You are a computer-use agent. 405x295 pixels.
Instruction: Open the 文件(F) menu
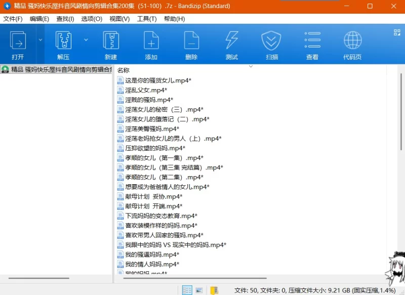tap(13, 19)
